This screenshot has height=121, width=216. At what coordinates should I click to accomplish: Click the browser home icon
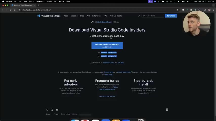(15, 10)
